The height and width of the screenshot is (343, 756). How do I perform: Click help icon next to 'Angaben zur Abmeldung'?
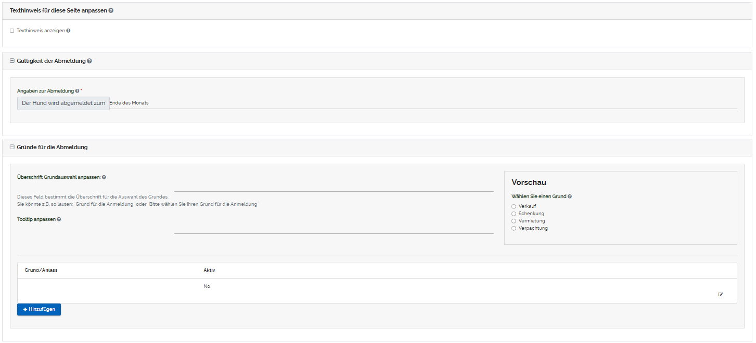77,91
